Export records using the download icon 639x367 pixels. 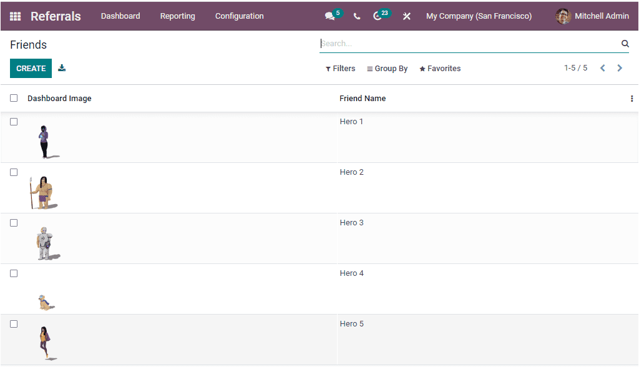[x=61, y=67]
